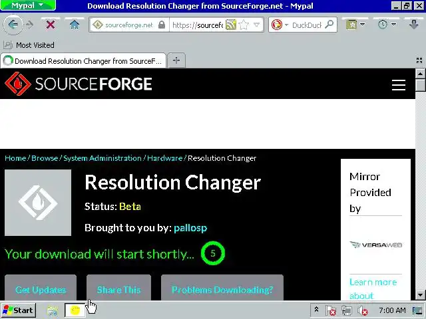Open the Hardware breadcrumb link
The height and width of the screenshot is (319, 426).
[x=164, y=158]
